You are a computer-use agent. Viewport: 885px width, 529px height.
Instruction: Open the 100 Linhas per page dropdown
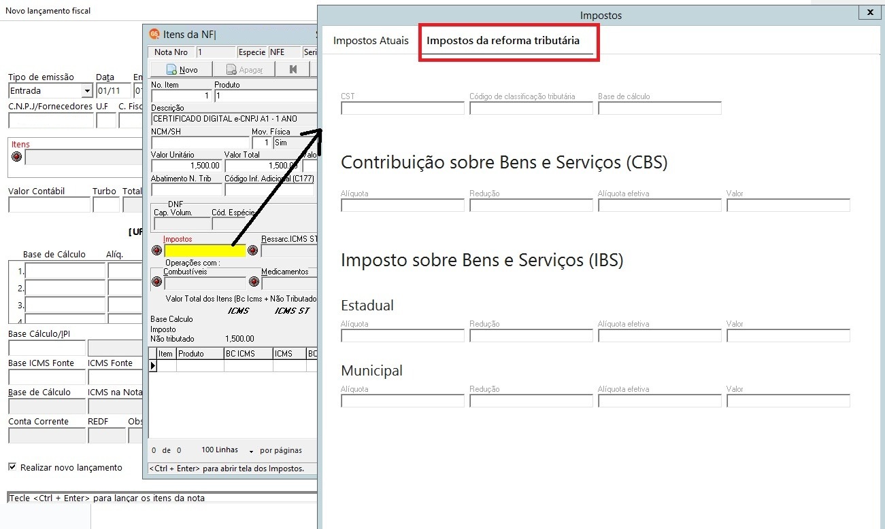251,452
